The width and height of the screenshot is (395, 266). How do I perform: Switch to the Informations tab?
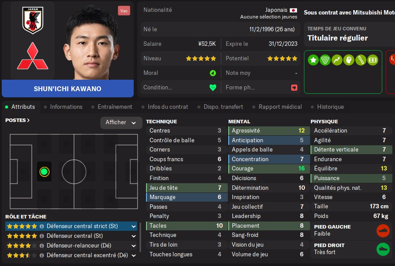(x=66, y=107)
